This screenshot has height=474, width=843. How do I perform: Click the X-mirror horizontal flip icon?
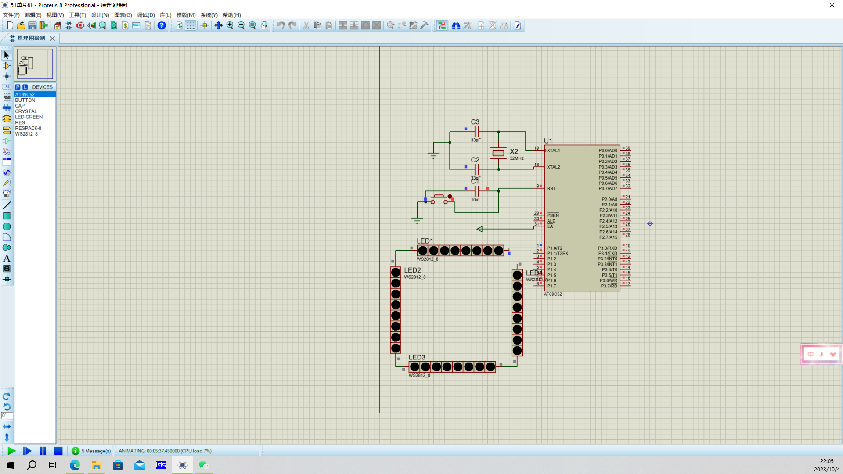(7, 427)
